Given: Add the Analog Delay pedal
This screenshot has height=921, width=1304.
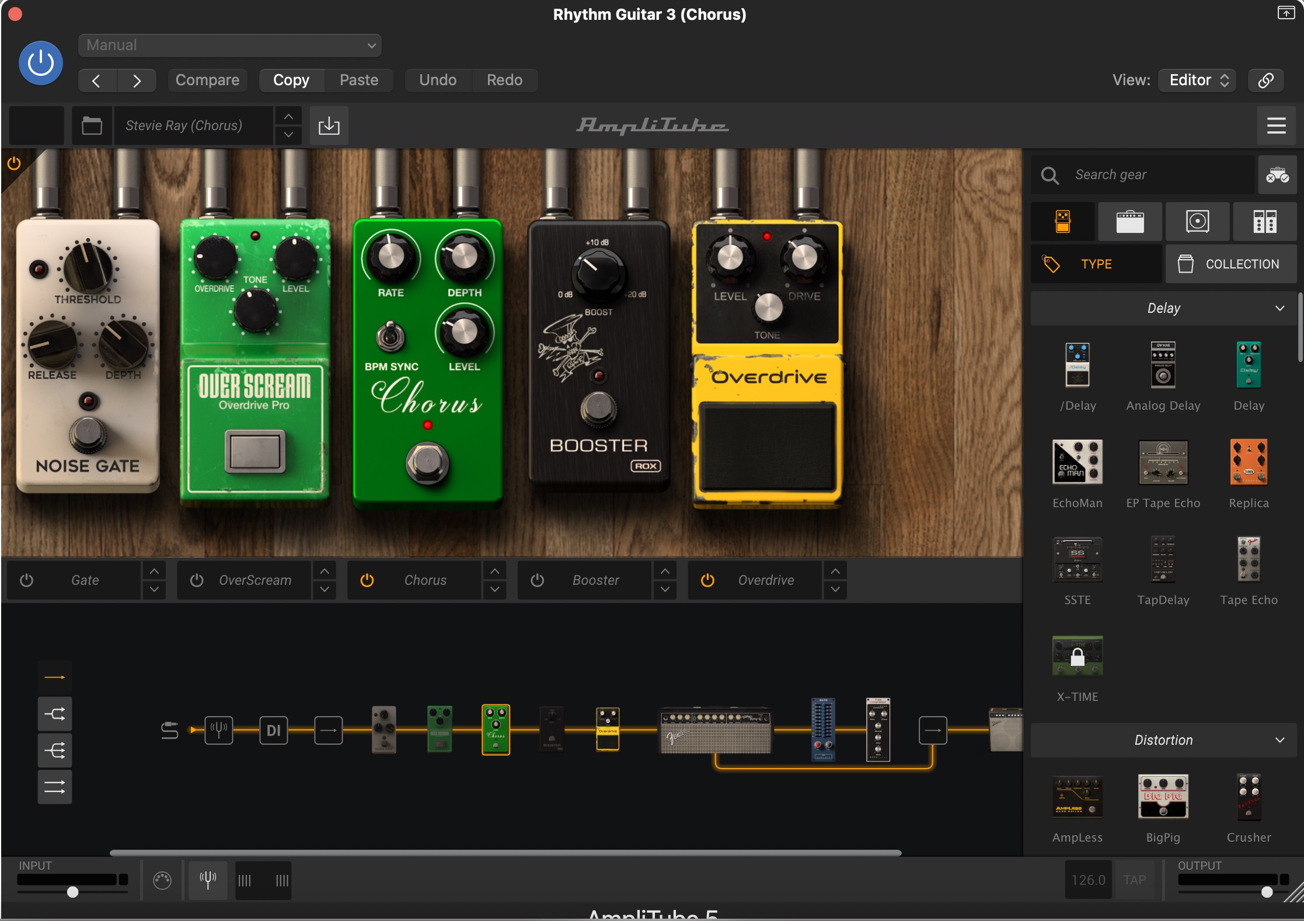Looking at the screenshot, I should click(x=1163, y=365).
